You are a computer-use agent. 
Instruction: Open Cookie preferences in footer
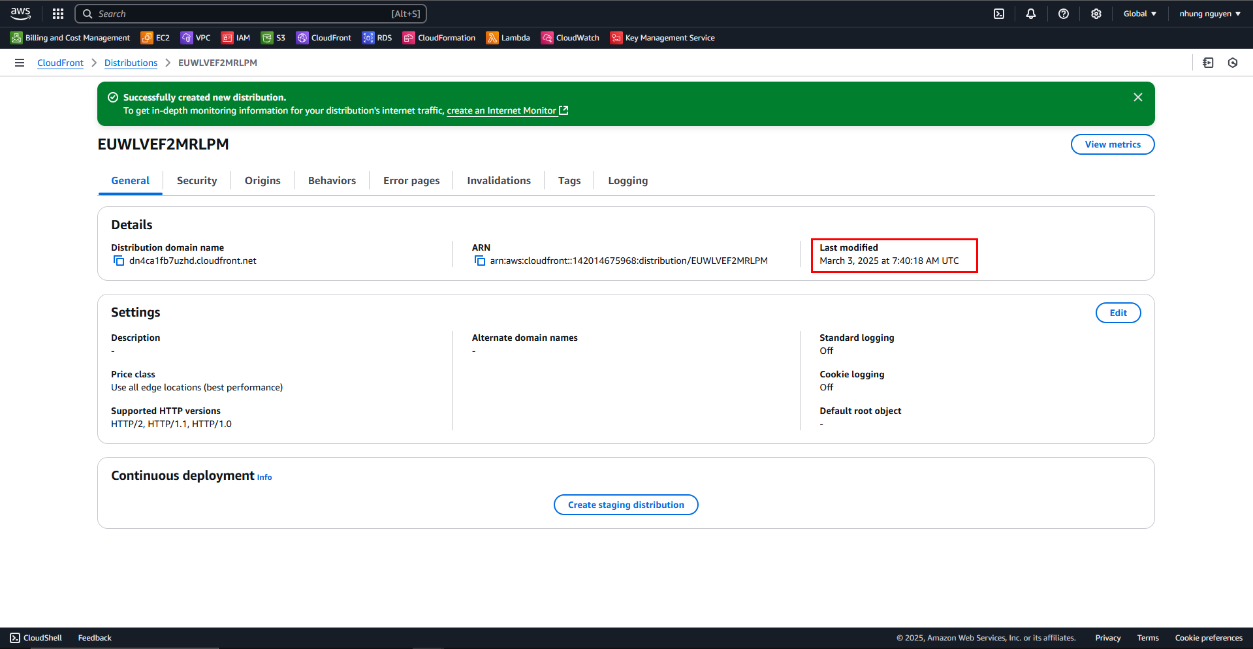coord(1209,638)
